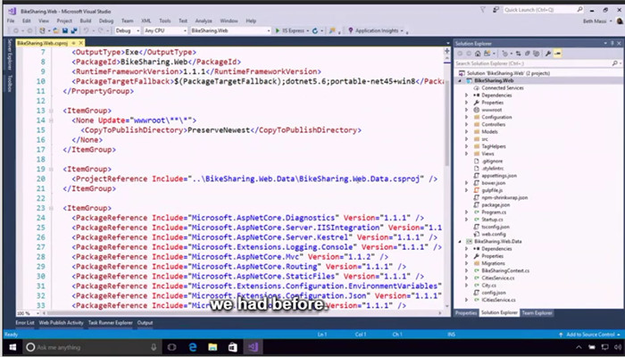Save the current file with Save icon
This screenshot has height=357, width=625.
(x=65, y=30)
